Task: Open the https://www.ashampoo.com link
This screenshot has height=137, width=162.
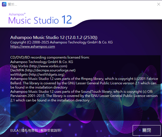Action: click(33, 47)
